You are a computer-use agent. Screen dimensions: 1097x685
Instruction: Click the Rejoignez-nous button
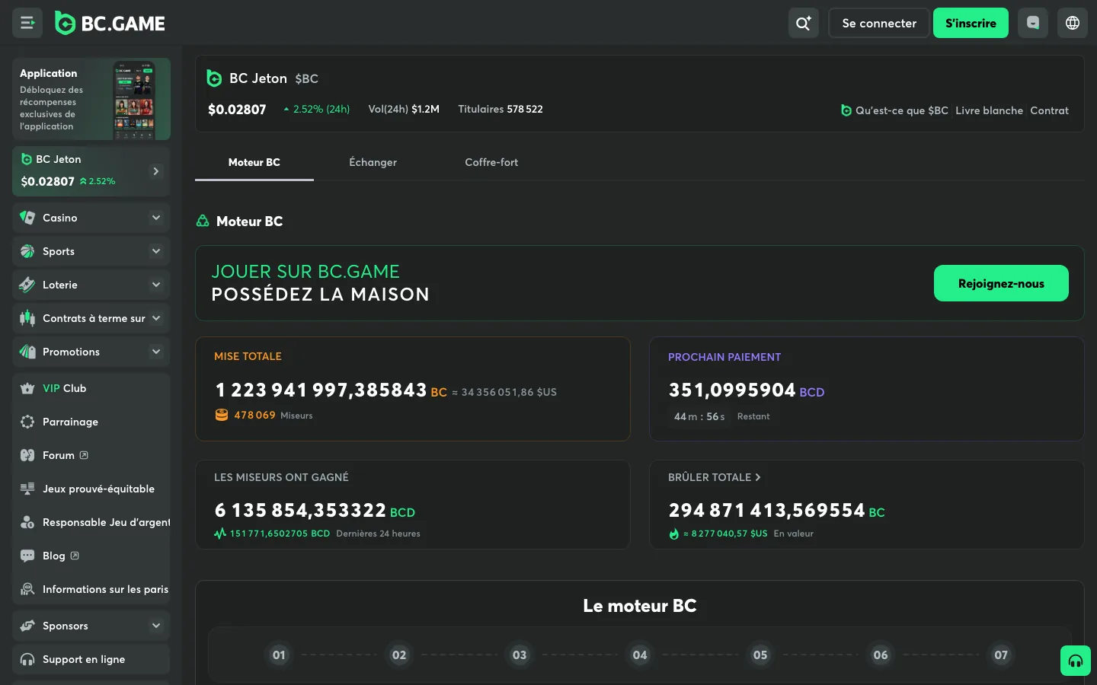click(x=1001, y=283)
